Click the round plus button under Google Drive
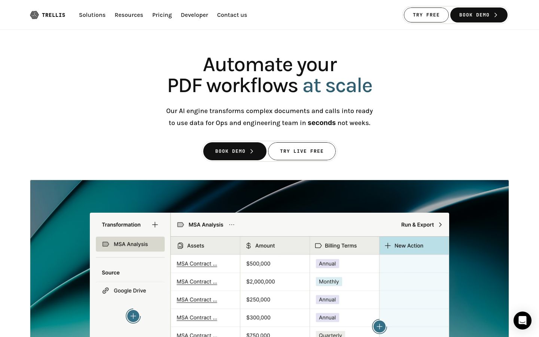Image resolution: width=539 pixels, height=337 pixels. [x=133, y=316]
